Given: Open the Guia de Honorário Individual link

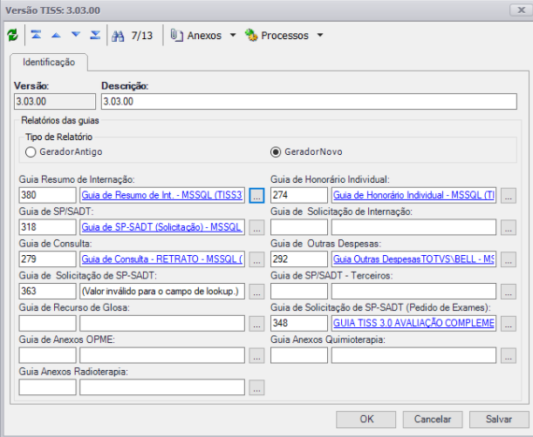Looking at the screenshot, I should [413, 195].
